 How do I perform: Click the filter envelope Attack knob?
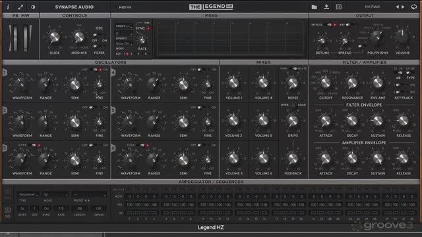click(x=326, y=121)
